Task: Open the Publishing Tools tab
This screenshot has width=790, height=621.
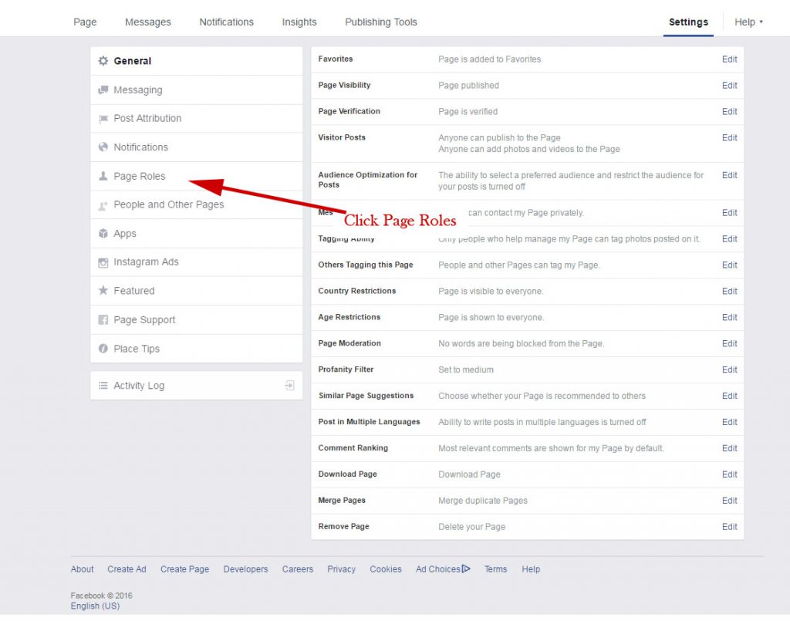Action: coord(381,22)
